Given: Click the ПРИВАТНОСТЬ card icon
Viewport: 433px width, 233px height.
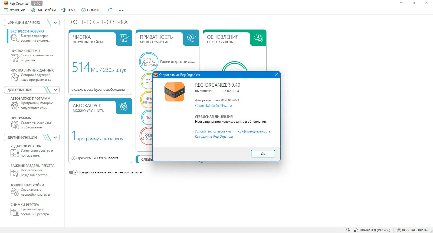Looking at the screenshot, I should pos(191,38).
